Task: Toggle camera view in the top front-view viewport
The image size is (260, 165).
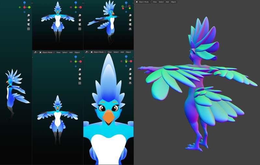Action: click(x=80, y=24)
